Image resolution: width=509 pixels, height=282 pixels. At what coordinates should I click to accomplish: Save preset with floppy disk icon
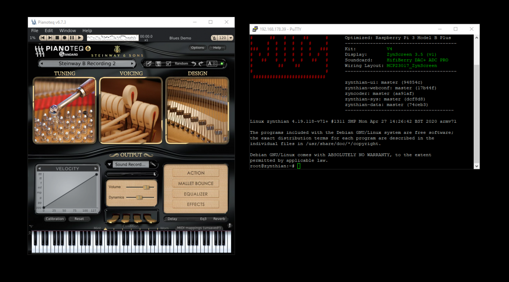tap(158, 64)
